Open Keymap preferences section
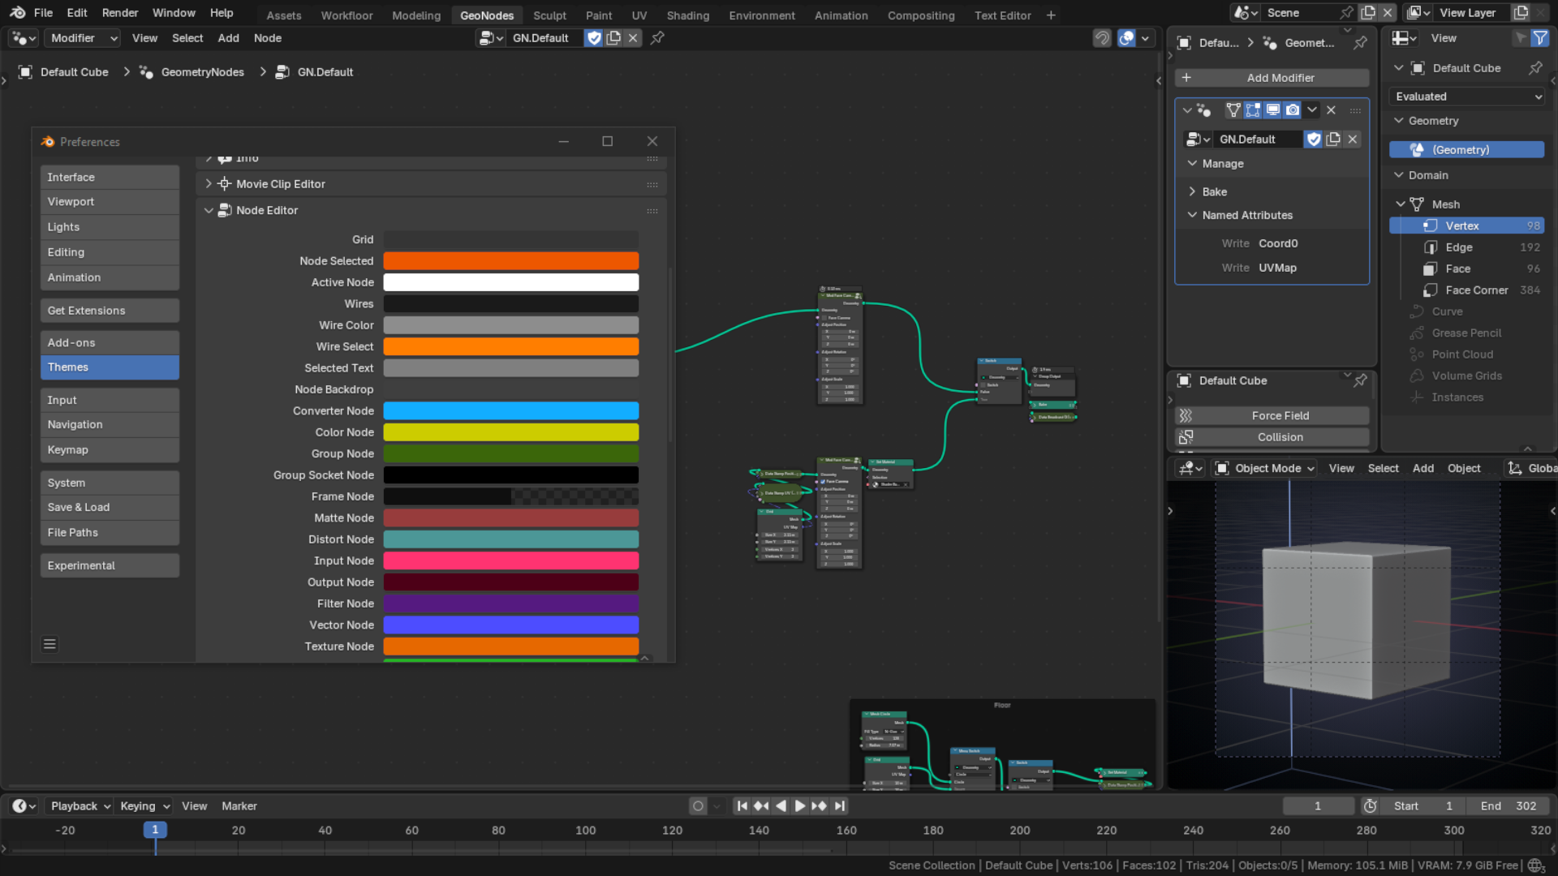1558x876 pixels. tap(110, 450)
